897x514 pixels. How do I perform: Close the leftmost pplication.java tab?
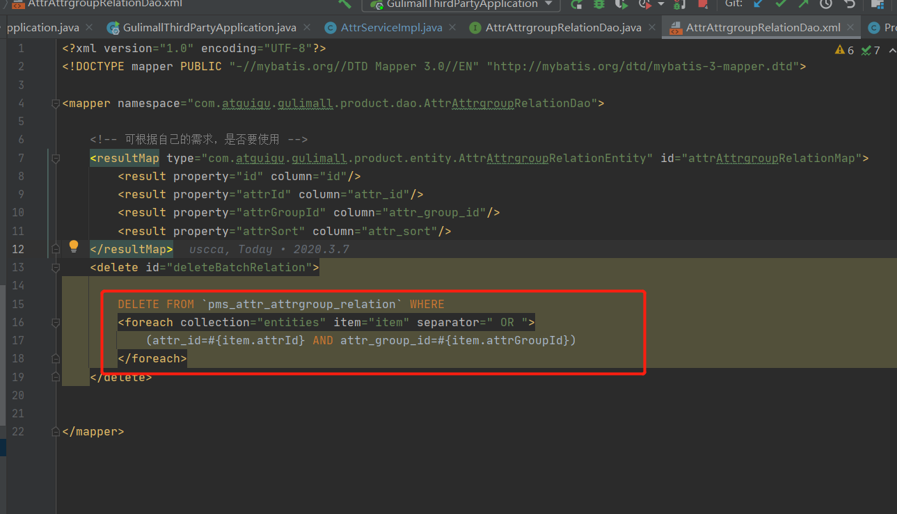pyautogui.click(x=88, y=28)
